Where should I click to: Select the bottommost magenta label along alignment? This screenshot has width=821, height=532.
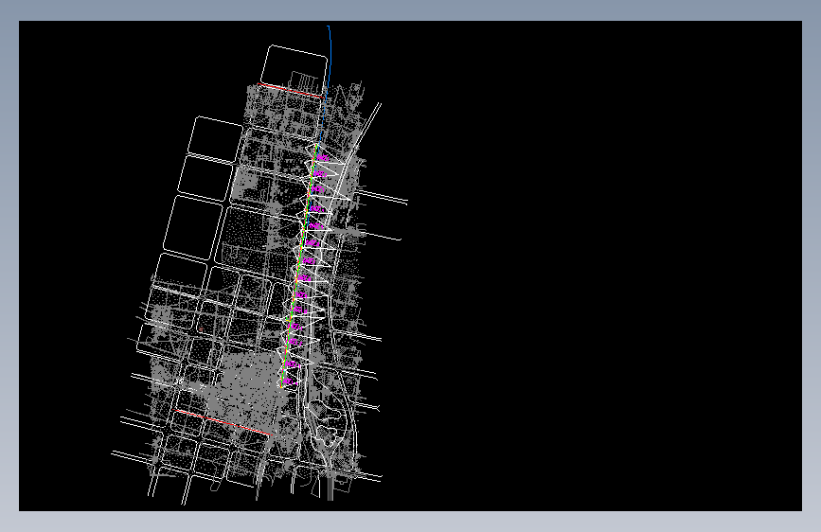pyautogui.click(x=290, y=381)
